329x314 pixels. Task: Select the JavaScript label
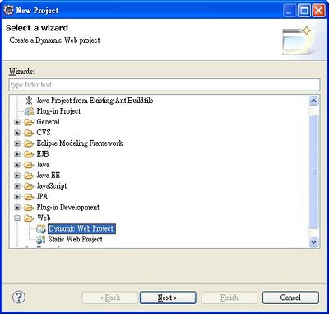coord(52,186)
